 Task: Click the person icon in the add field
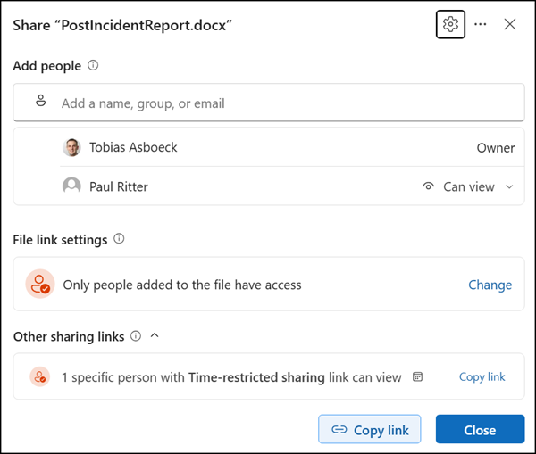pos(41,101)
